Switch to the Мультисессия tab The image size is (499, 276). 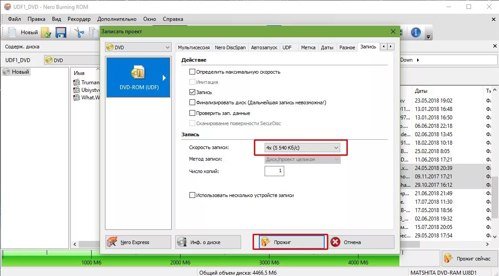click(x=193, y=47)
